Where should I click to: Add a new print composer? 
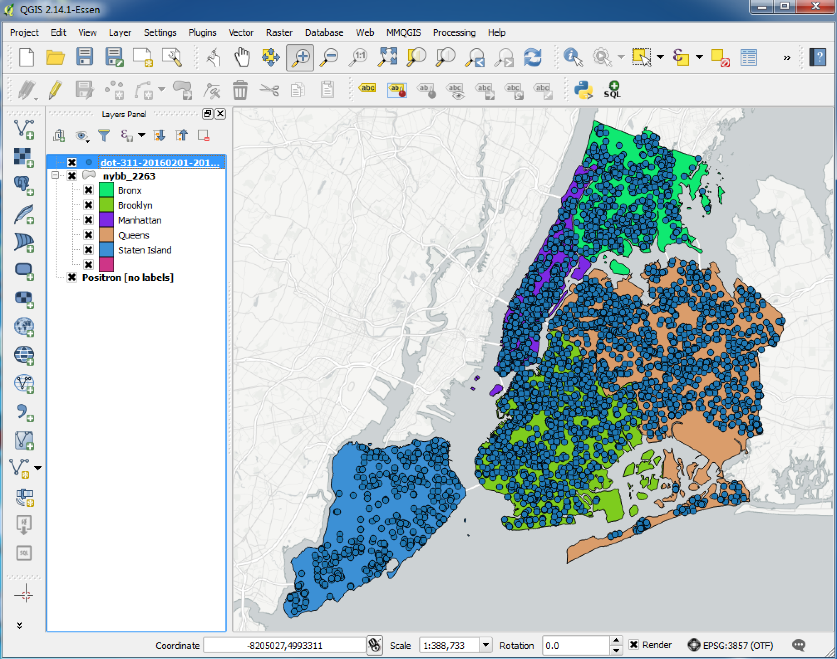coord(142,57)
